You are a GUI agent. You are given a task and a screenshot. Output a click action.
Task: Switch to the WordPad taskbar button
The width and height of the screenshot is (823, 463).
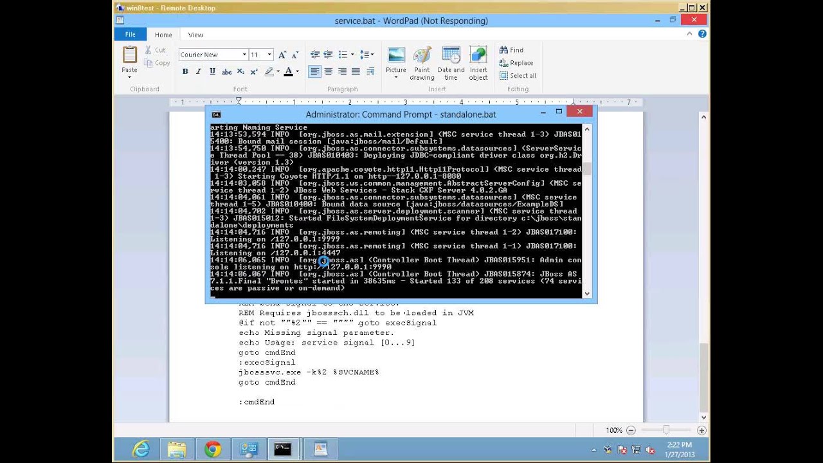tap(320, 449)
